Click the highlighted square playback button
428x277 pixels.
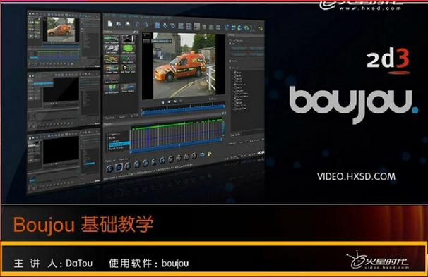point(119,167)
